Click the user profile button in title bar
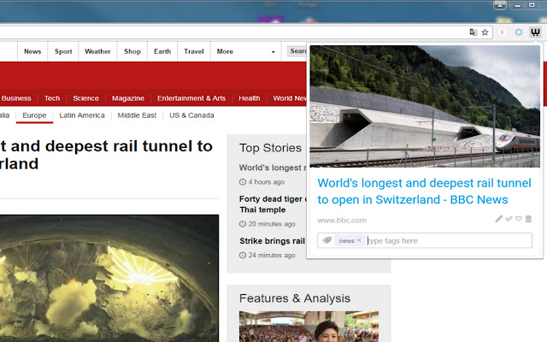 point(500,5)
